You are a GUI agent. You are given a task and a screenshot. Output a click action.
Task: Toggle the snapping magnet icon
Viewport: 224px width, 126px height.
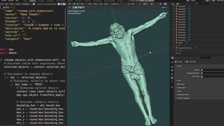coord(144,4)
